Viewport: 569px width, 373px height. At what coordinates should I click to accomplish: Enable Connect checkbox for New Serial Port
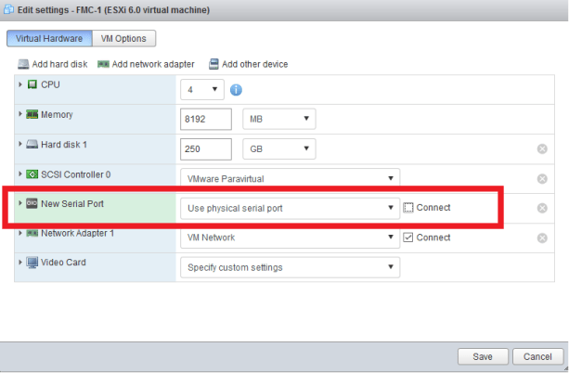click(408, 208)
